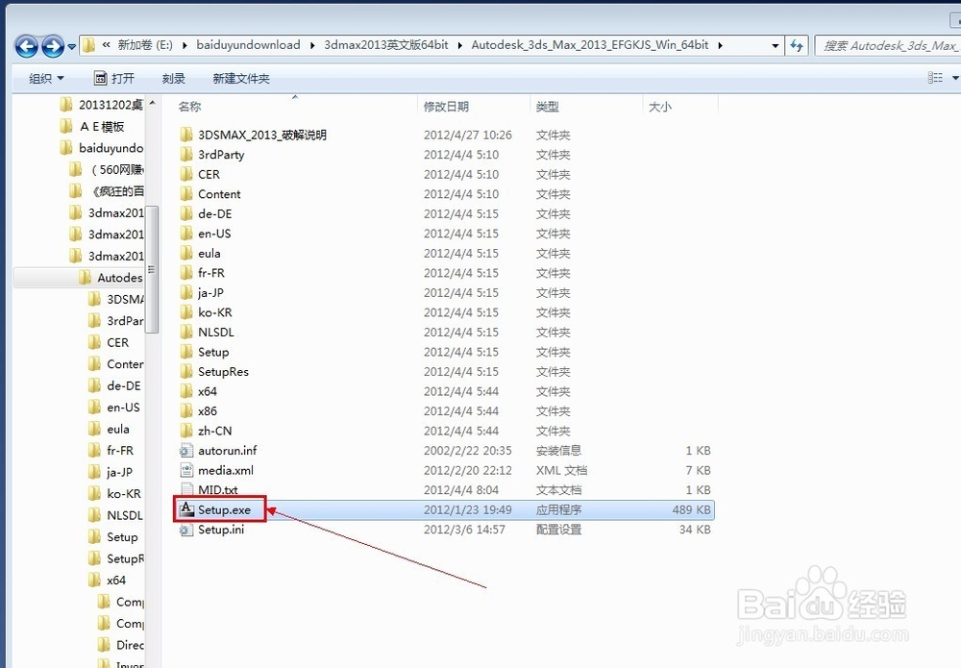
Task: Click 3dmax2013英文版64bit in the address path
Action: [386, 45]
